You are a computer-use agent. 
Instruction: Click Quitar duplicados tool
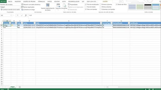click(x=28, y=7)
